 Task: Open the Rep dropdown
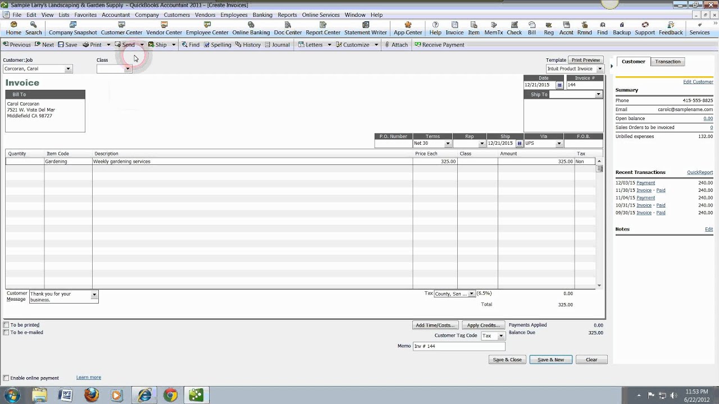click(x=481, y=144)
